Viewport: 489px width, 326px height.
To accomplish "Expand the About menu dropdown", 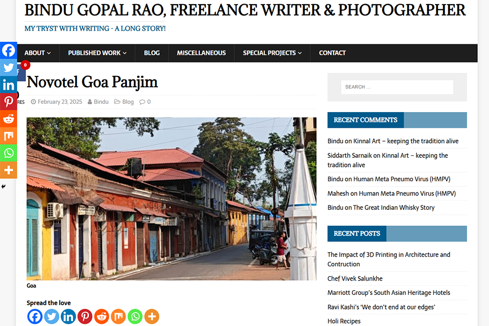I will 38,53.
